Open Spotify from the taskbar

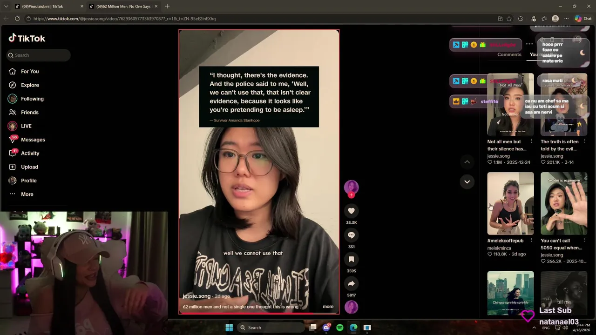pos(340,328)
